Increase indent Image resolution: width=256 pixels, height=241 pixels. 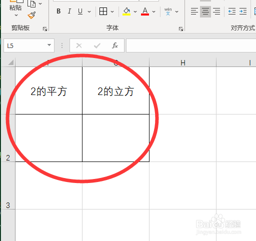coord(243,11)
